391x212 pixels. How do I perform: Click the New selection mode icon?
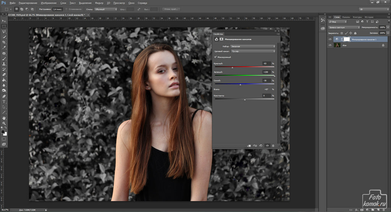16,9
